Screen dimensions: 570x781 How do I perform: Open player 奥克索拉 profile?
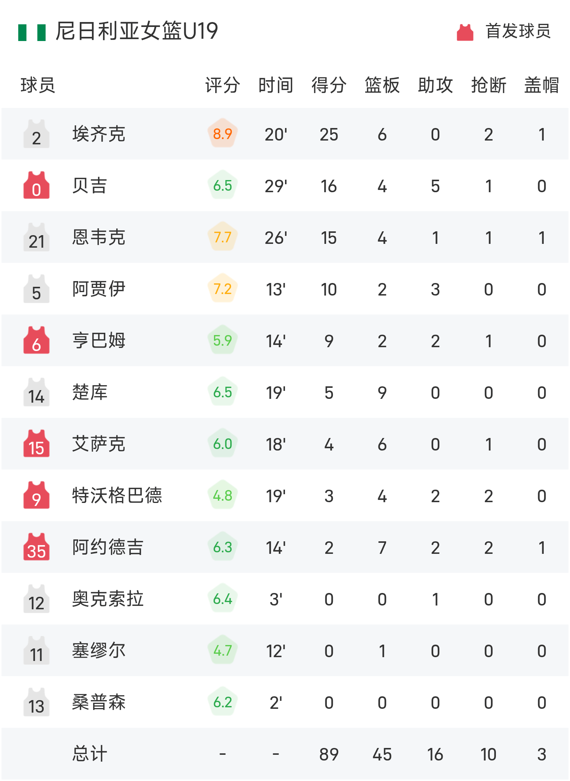click(108, 599)
